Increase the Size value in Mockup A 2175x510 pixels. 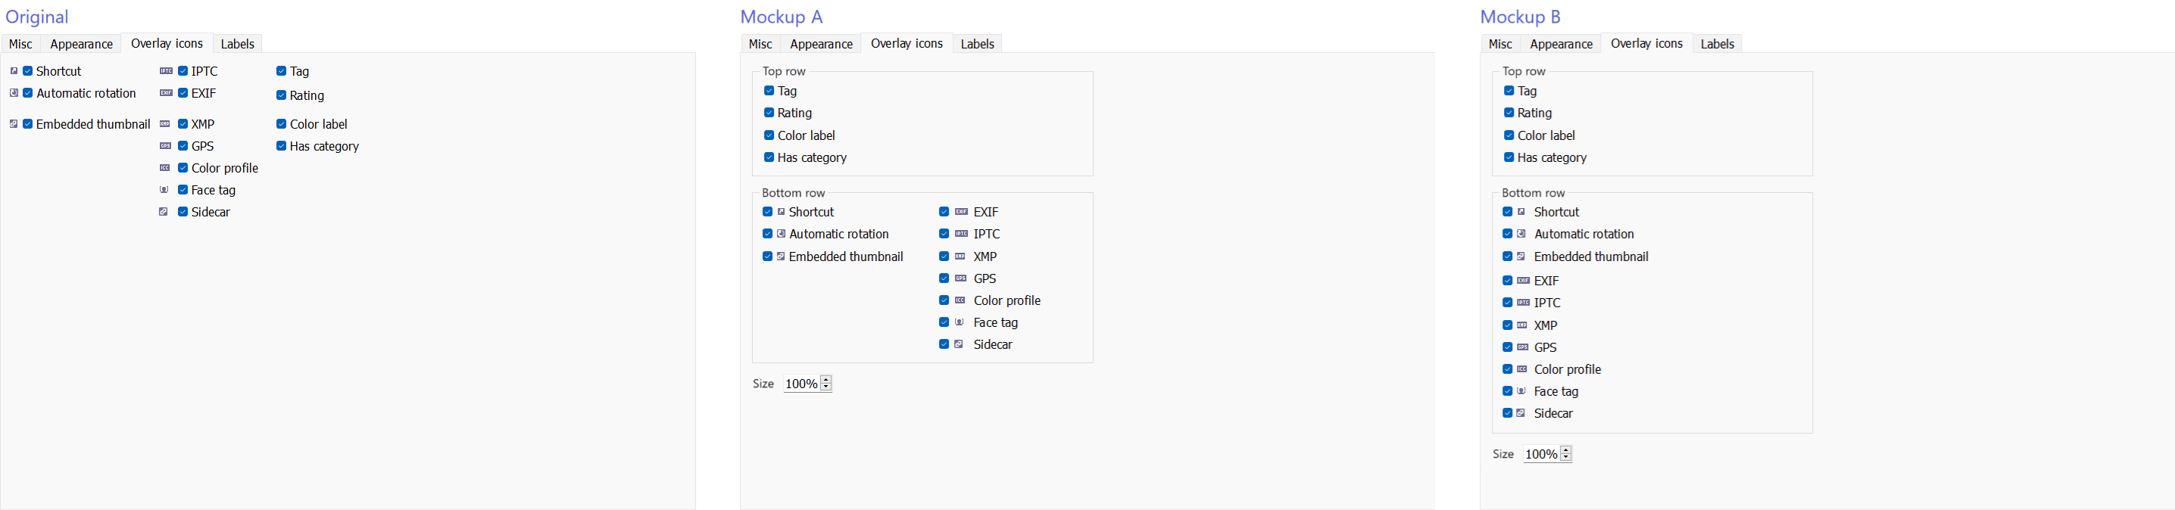(825, 379)
